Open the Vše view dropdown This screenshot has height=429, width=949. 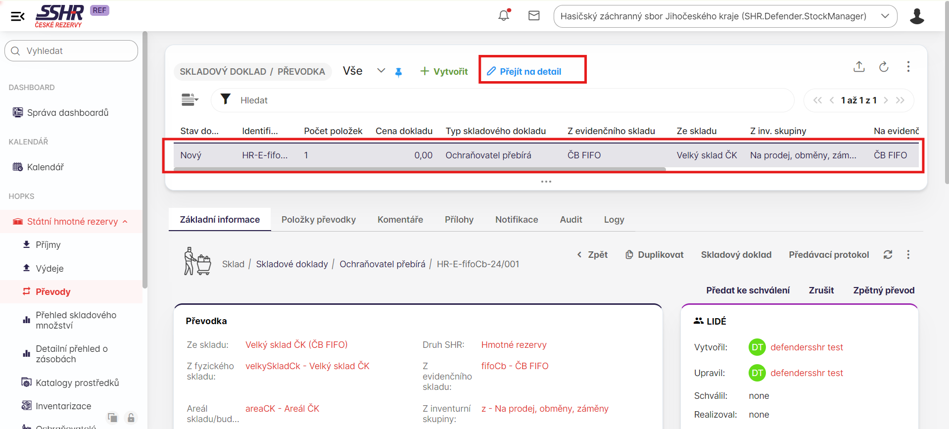tap(380, 71)
